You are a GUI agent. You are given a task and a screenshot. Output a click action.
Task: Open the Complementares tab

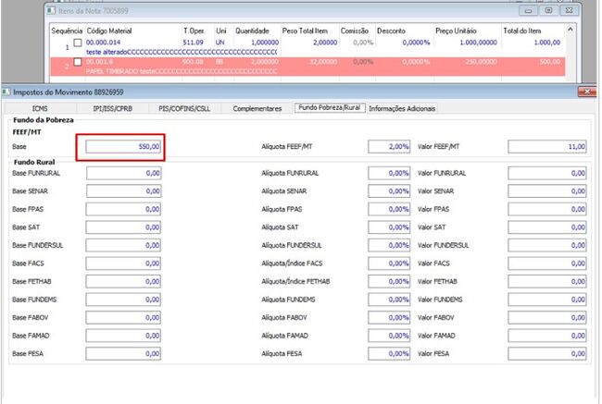tap(257, 108)
